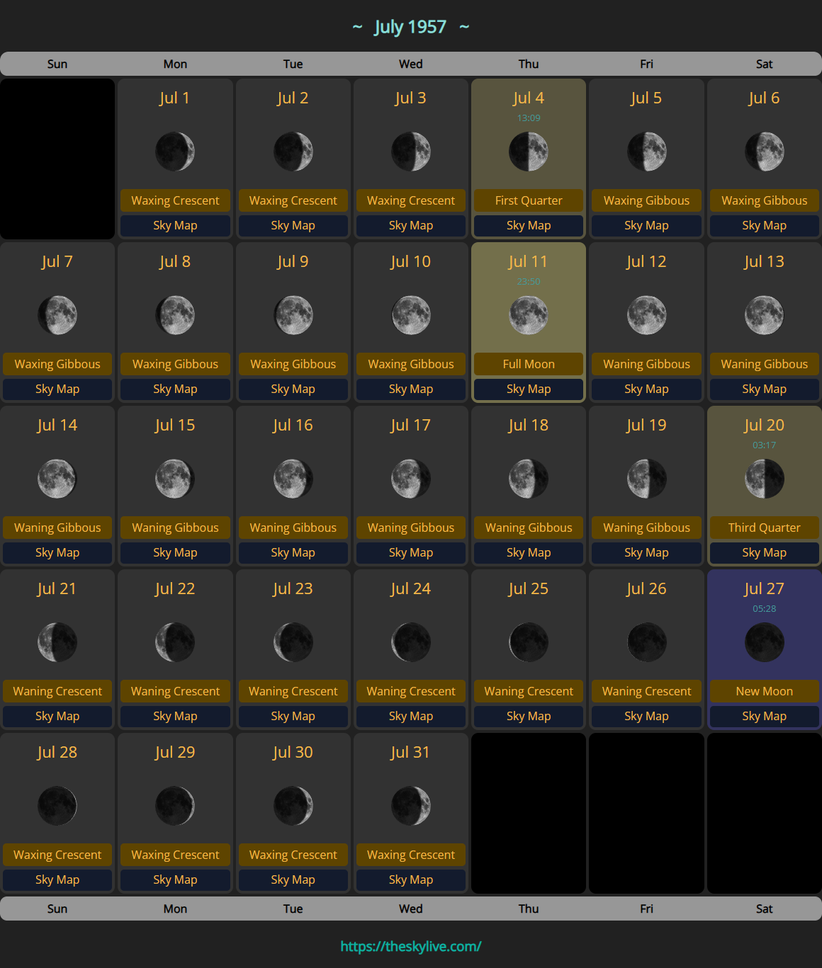822x968 pixels.
Task: Select the Sat header in the bottom row
Action: pos(764,909)
